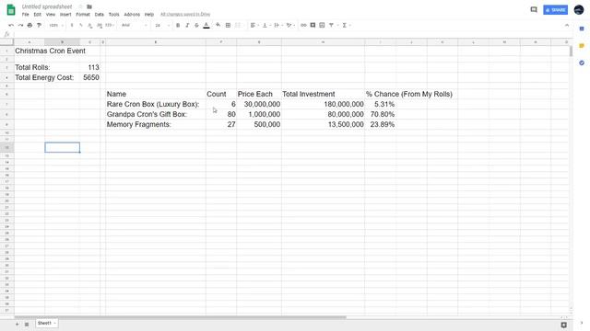Screen dimensions: 590x331
Task: Open the Help menu
Action: pos(149,15)
